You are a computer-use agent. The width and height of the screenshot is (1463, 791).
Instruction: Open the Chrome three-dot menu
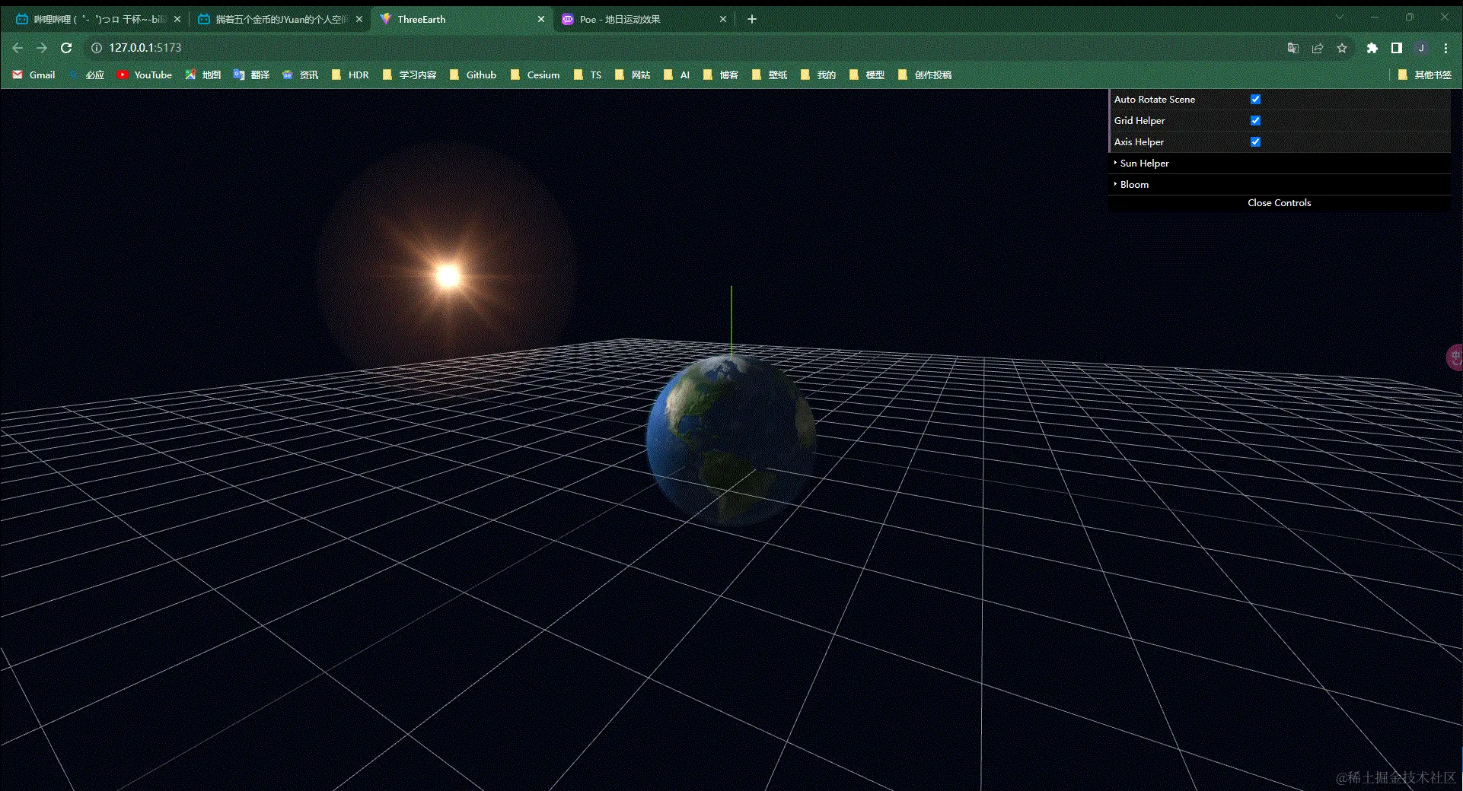coord(1445,48)
